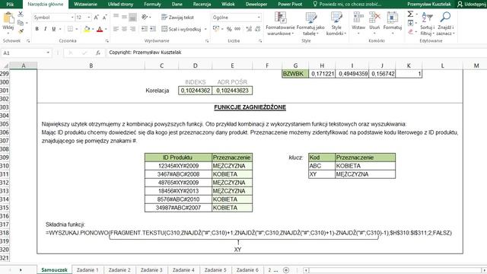Viewport: 487px width, 274px height.
Task: Open the Zadanie 1 sheet tab
Action: (88, 270)
